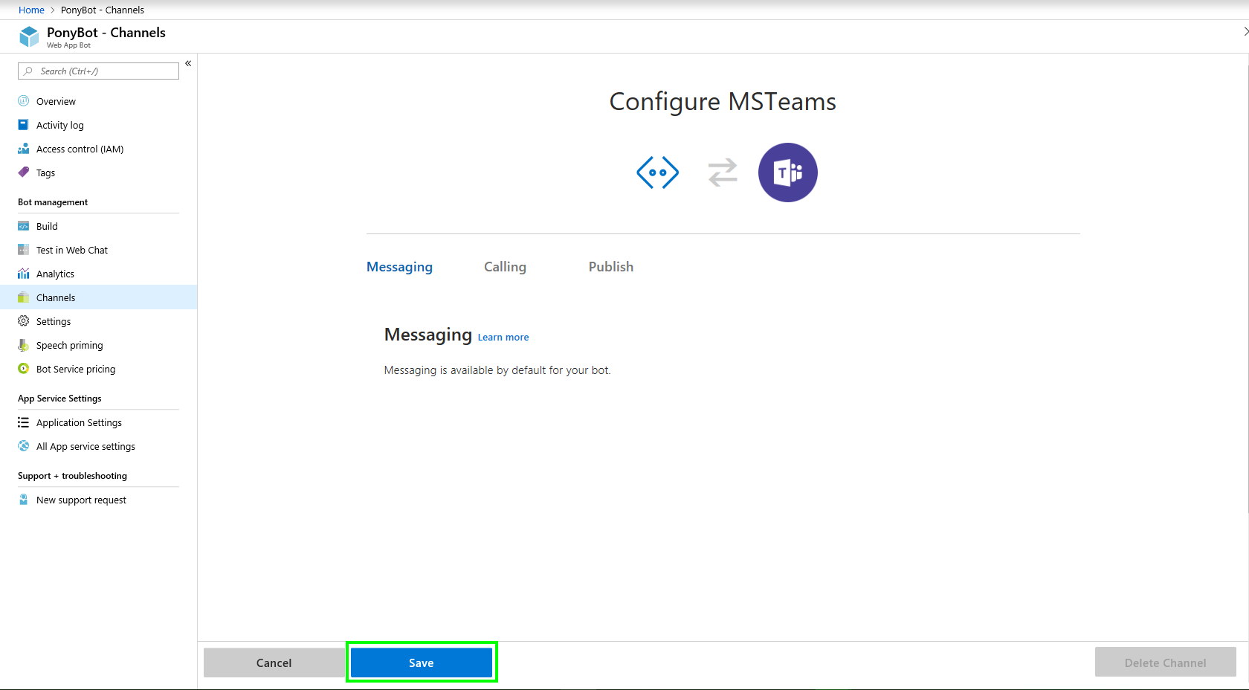
Task: Click the search magnifier icon
Action: 28,71
